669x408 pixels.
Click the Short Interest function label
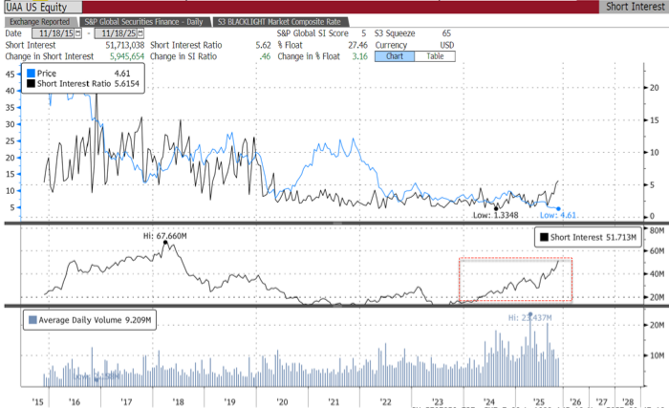point(633,7)
